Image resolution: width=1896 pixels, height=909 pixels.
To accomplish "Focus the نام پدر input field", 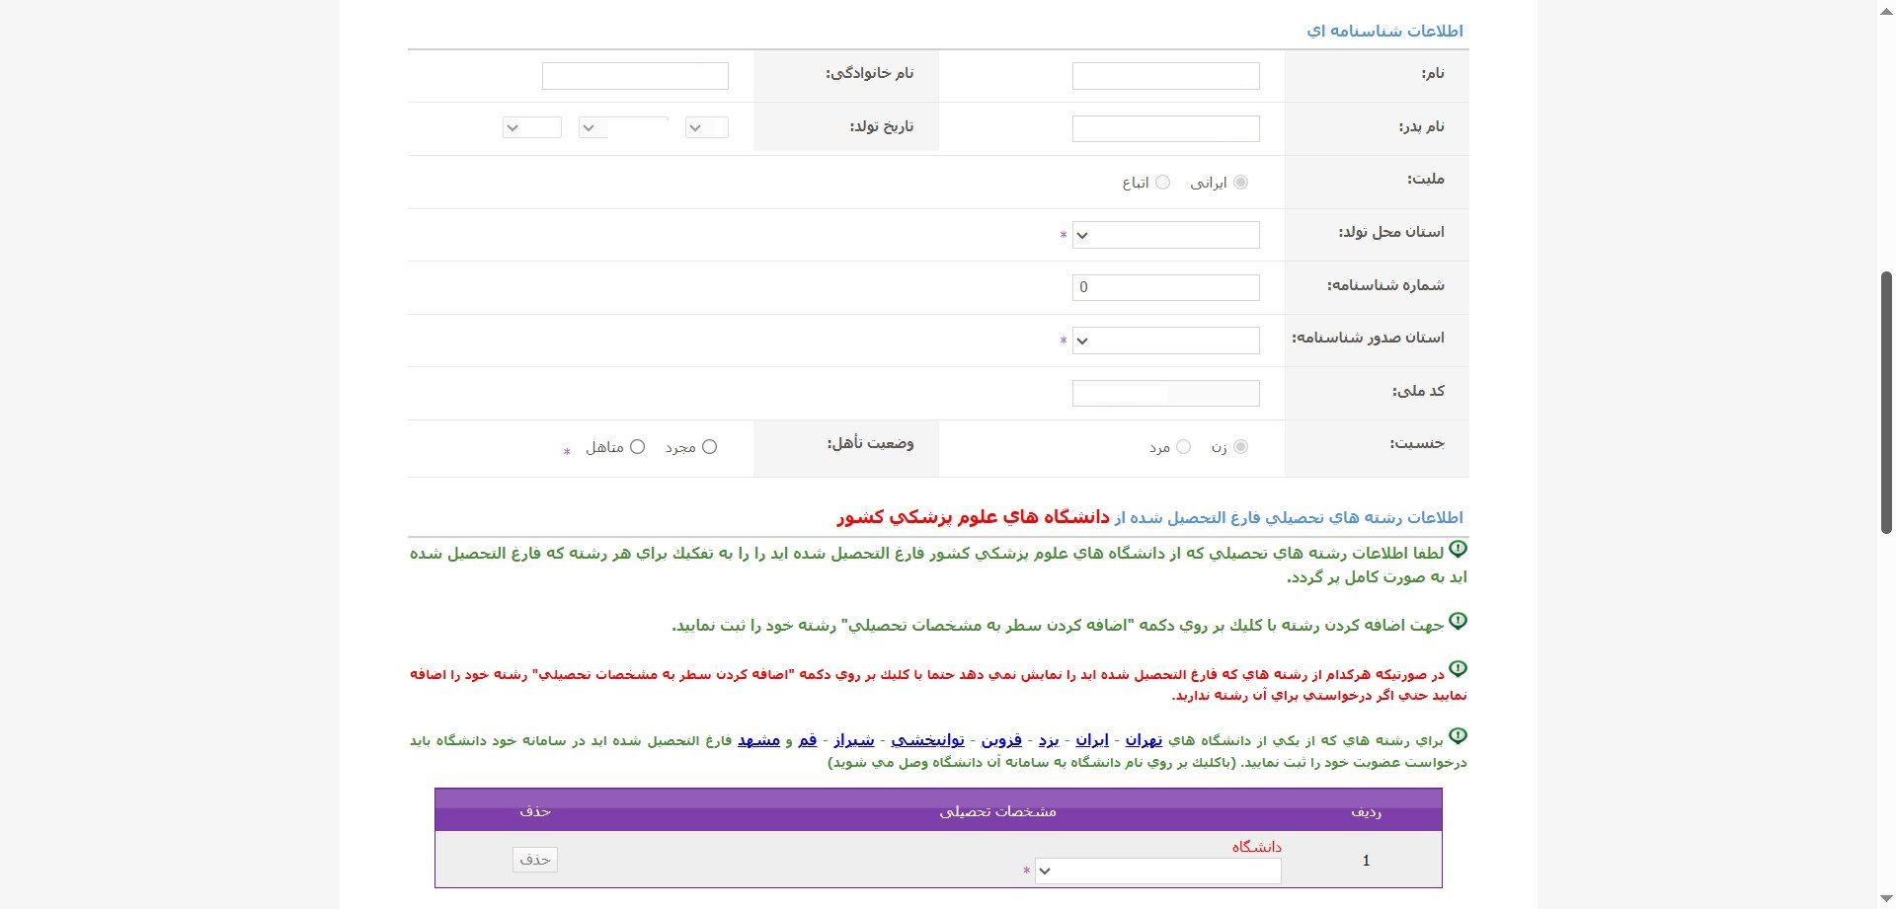I will point(1165,128).
